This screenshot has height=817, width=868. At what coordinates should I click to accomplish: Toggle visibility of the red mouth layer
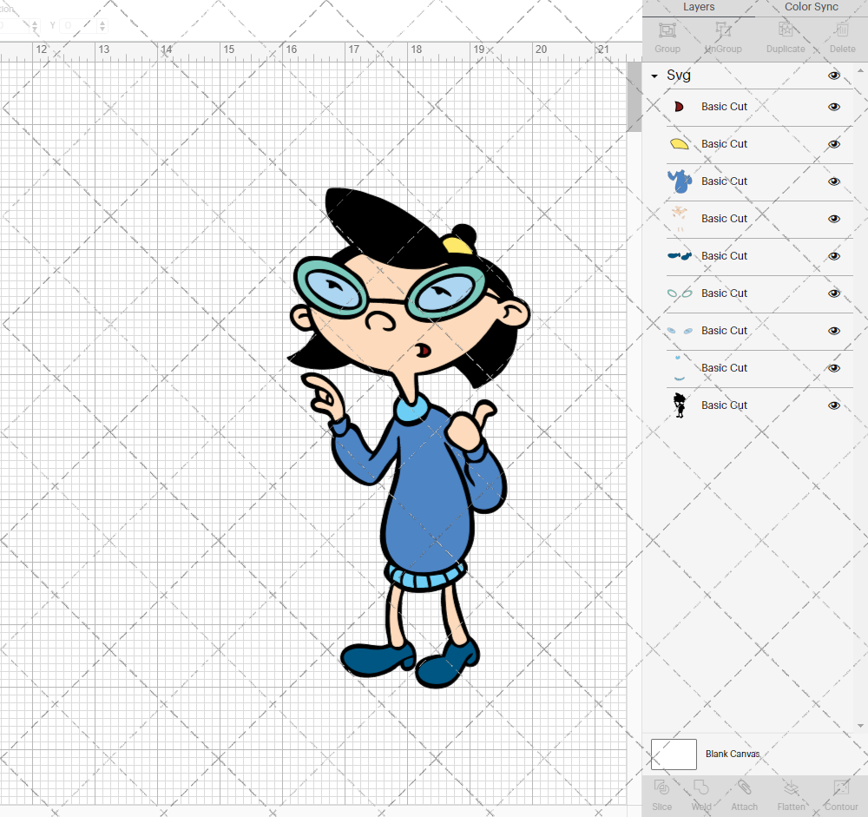[x=834, y=107]
